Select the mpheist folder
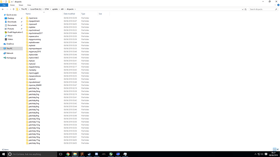This screenshot has height=157, width=280. coord(32,46)
